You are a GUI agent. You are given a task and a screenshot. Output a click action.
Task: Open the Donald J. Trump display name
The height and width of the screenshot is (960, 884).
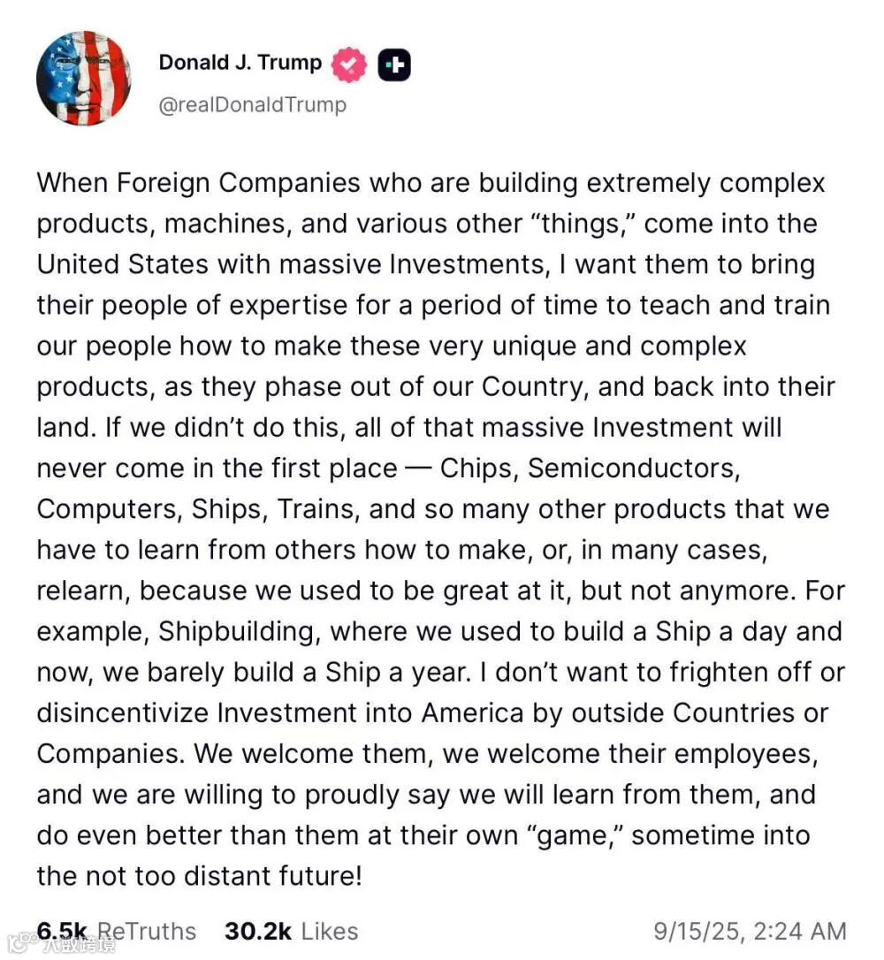[240, 63]
